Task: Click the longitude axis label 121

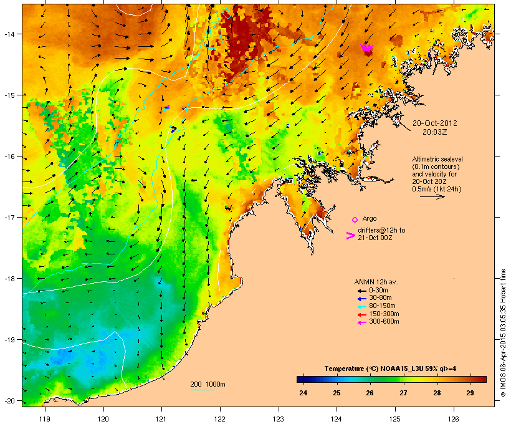Action: 161,419
